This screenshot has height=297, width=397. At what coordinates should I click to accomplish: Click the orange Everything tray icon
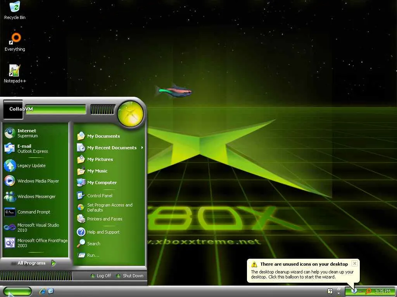[x=369, y=291]
